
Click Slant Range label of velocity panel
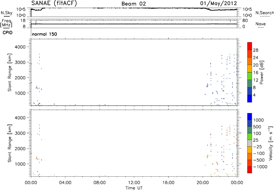tap(10, 143)
